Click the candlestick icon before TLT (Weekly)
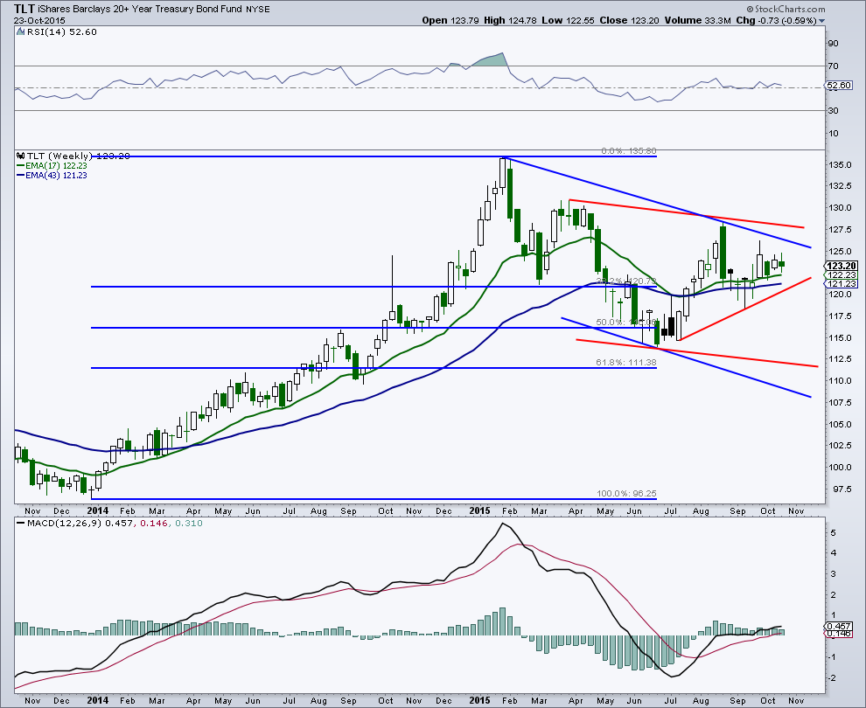866x708 pixels. (x=22, y=156)
